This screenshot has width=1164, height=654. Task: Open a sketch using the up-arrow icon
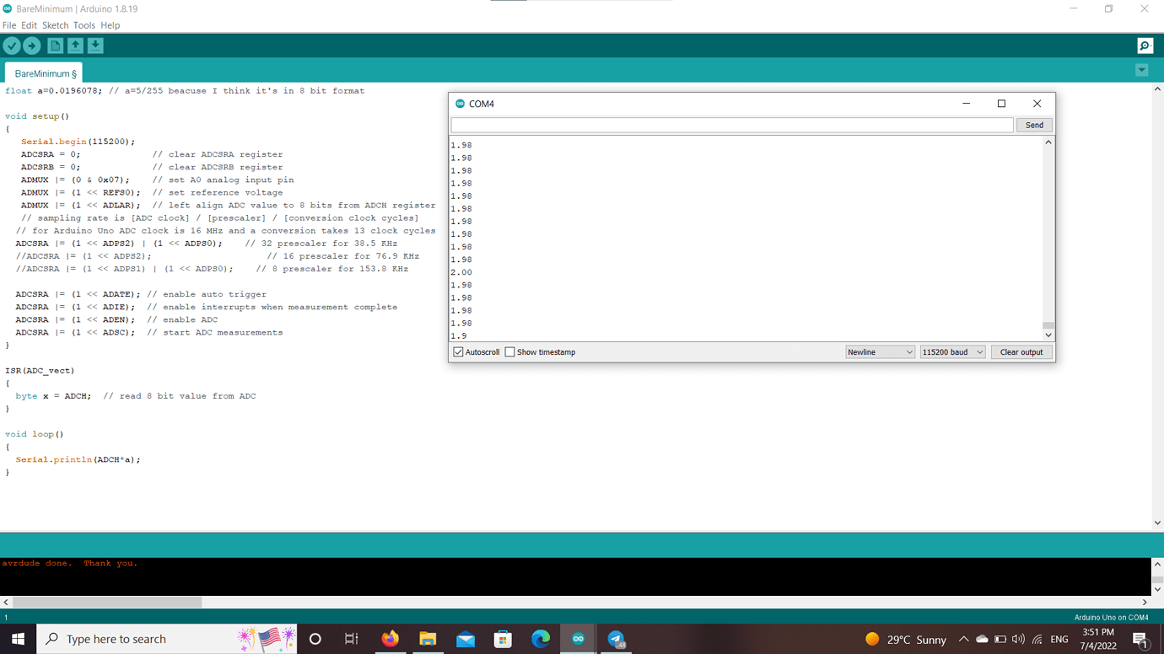[75, 46]
